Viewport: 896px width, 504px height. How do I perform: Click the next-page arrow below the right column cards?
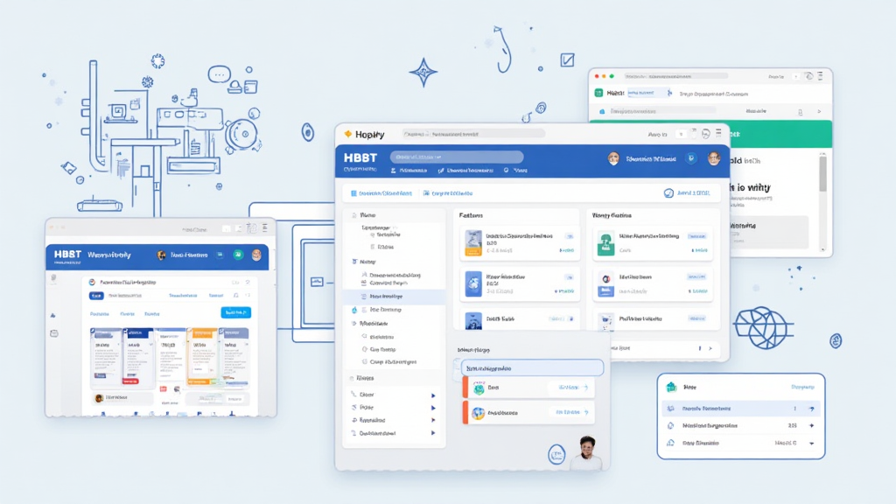(710, 348)
